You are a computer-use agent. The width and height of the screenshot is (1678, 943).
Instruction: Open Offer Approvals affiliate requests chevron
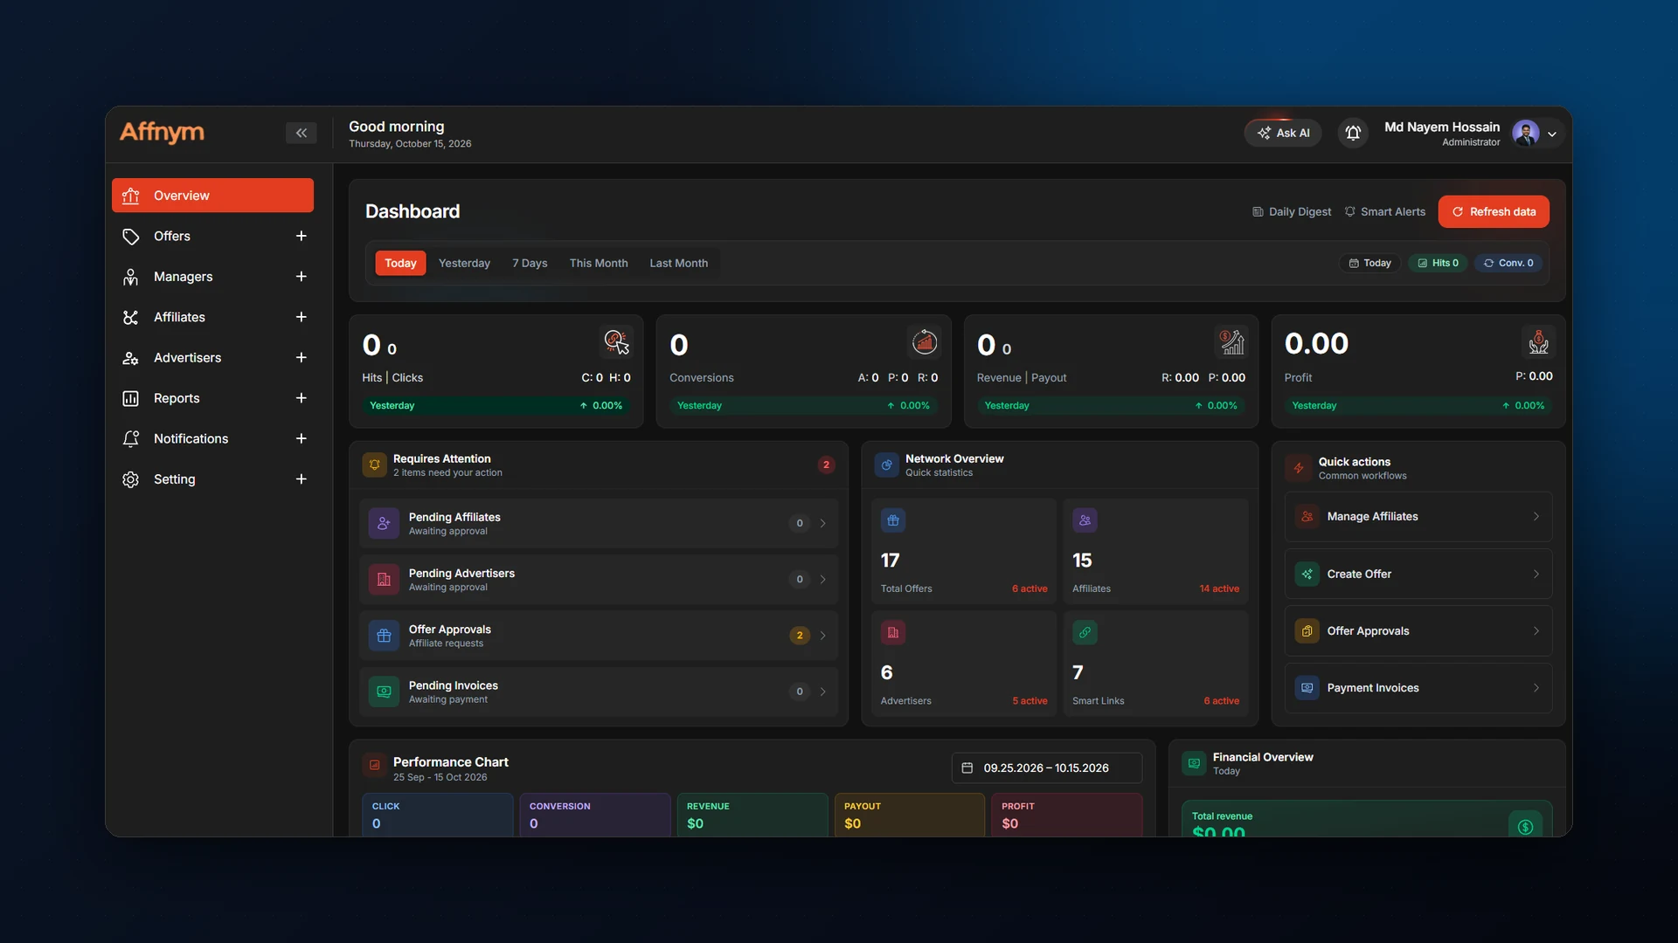pyautogui.click(x=822, y=636)
